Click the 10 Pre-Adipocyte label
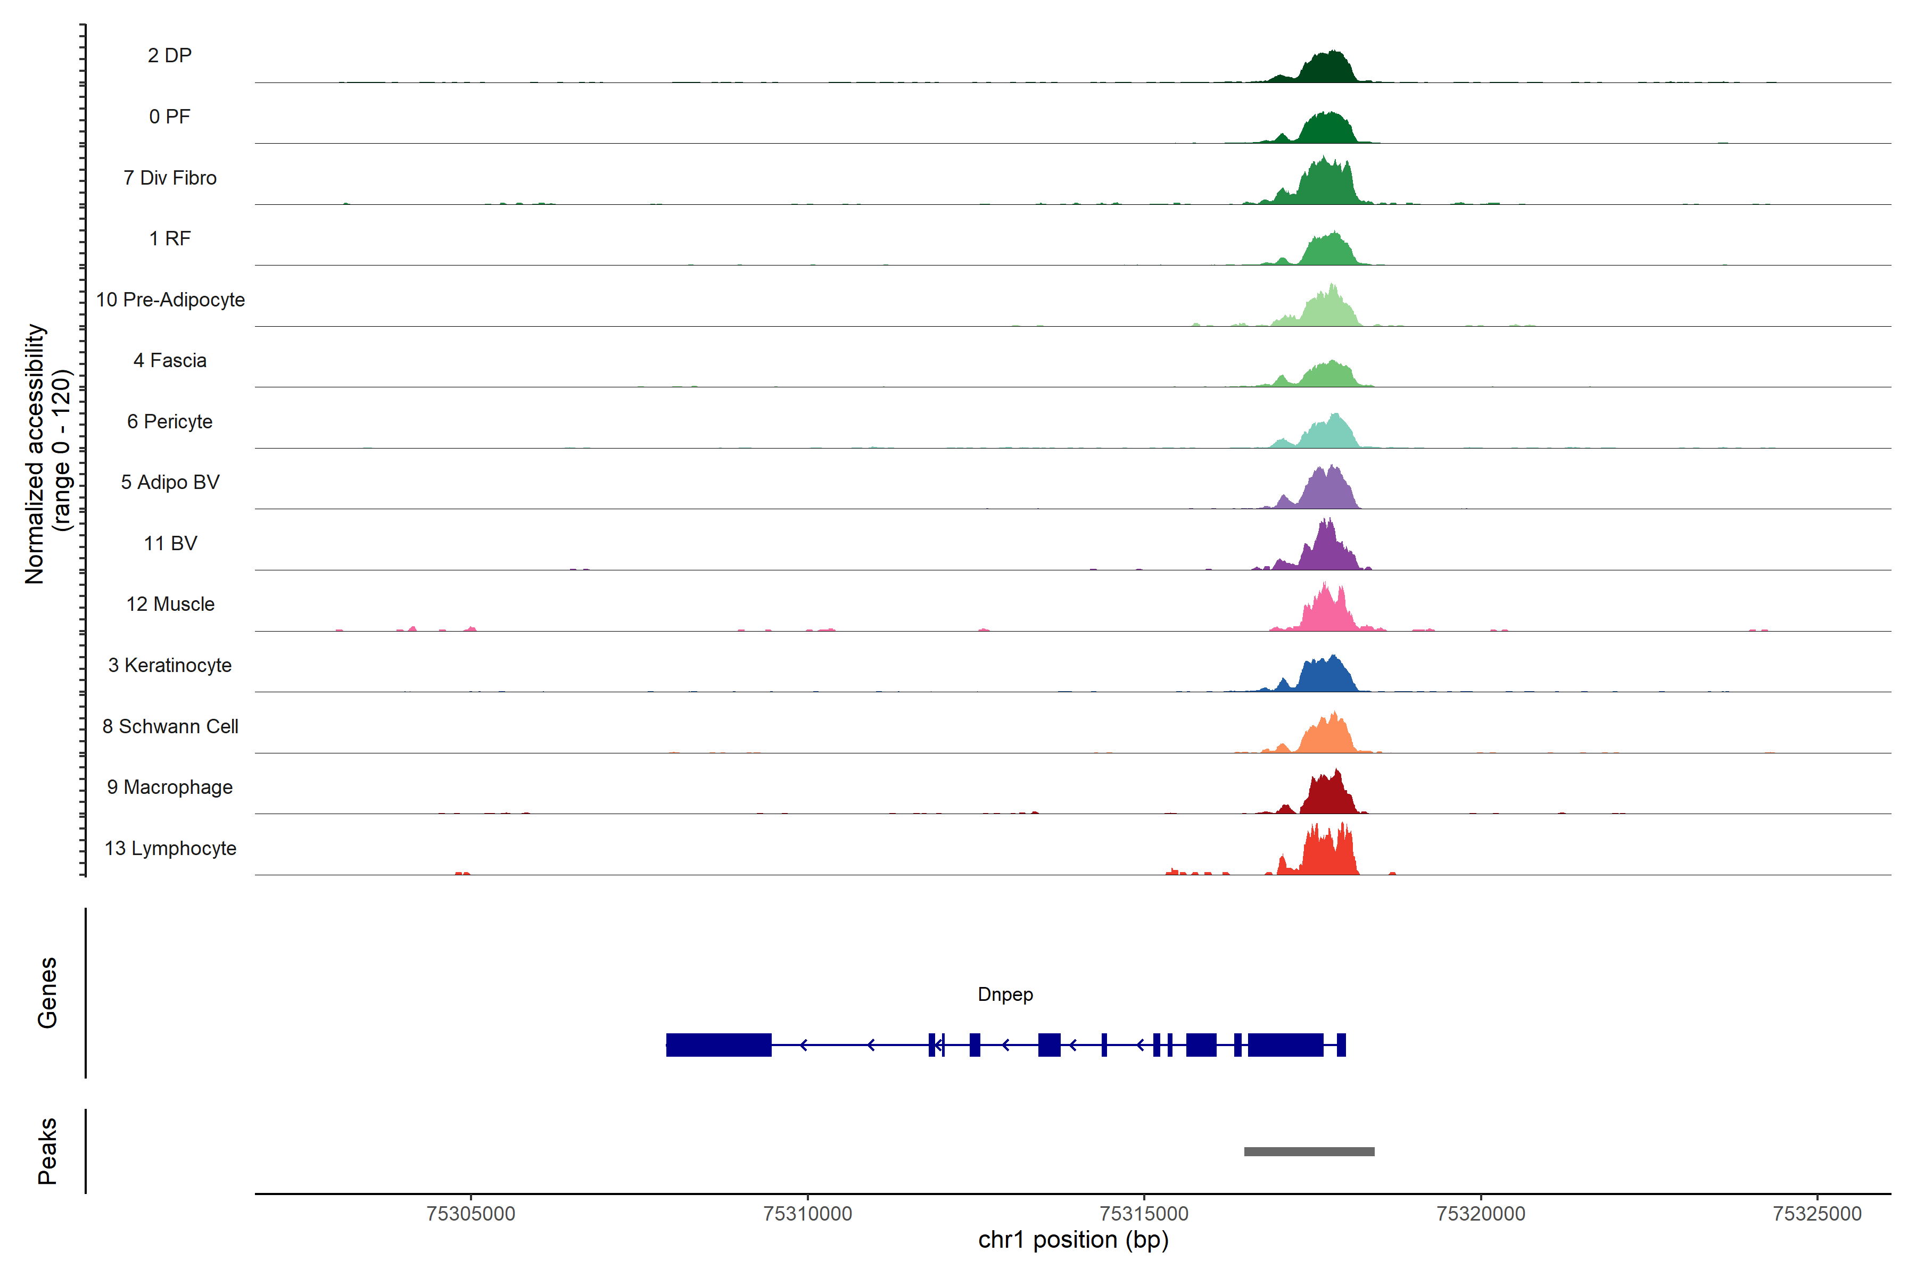The height and width of the screenshot is (1277, 1916). pyautogui.click(x=170, y=300)
